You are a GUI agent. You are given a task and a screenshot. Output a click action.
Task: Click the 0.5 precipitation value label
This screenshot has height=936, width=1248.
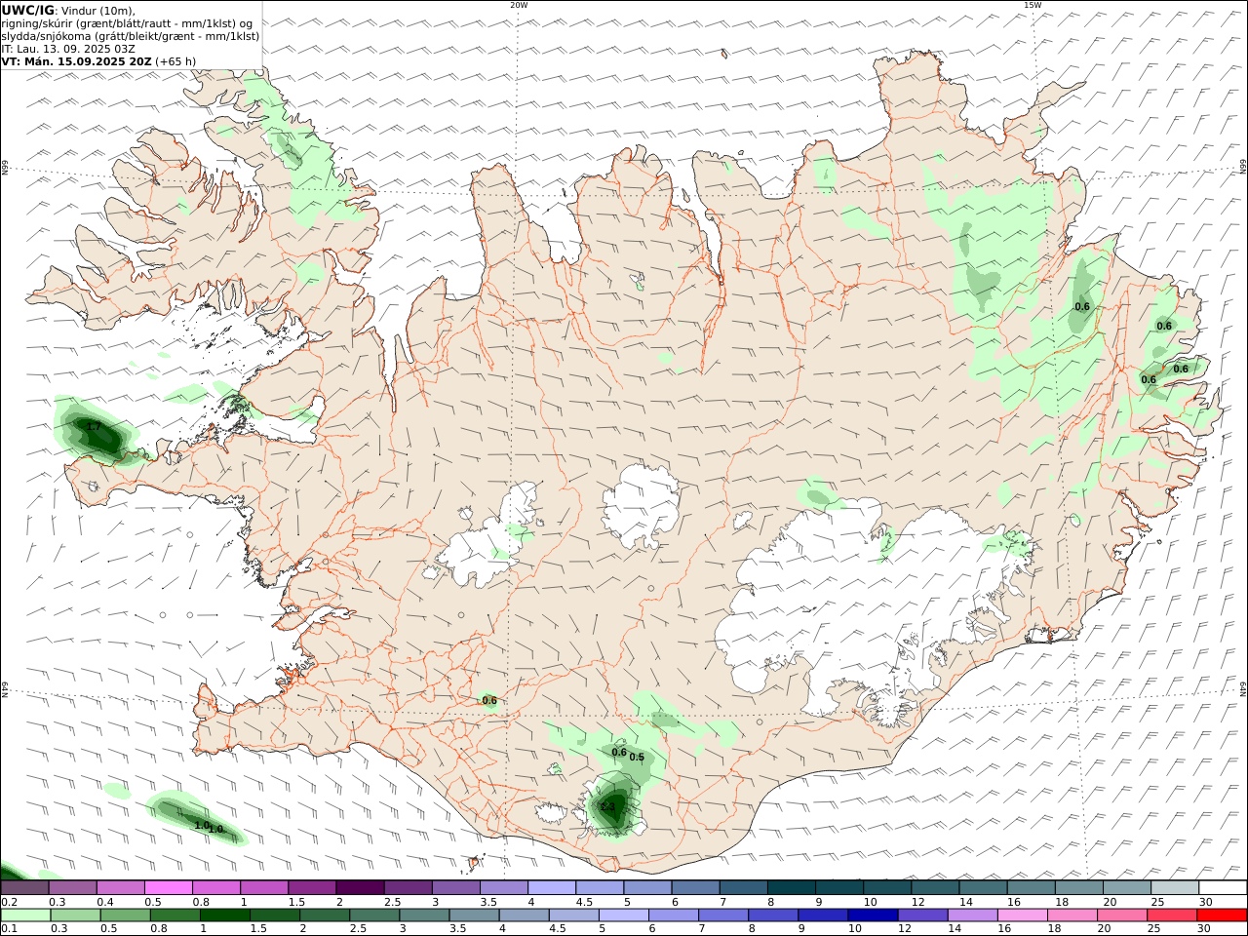(x=637, y=757)
